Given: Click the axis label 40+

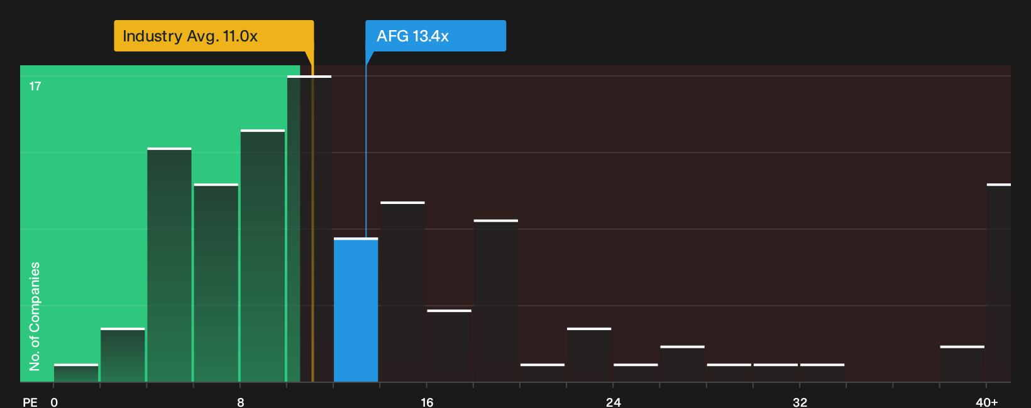Looking at the screenshot, I should pyautogui.click(x=986, y=402).
